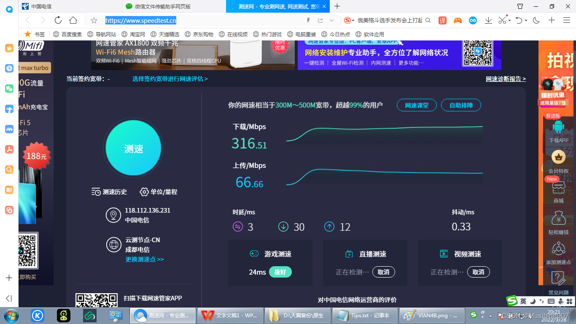The width and height of the screenshot is (576, 324).
Task: Click the red PDF icon in left sidebar
Action: tap(9, 149)
